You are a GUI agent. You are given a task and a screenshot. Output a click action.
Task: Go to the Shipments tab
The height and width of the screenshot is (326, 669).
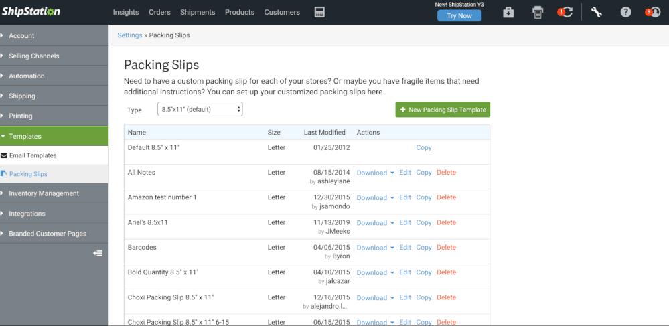pyautogui.click(x=198, y=12)
